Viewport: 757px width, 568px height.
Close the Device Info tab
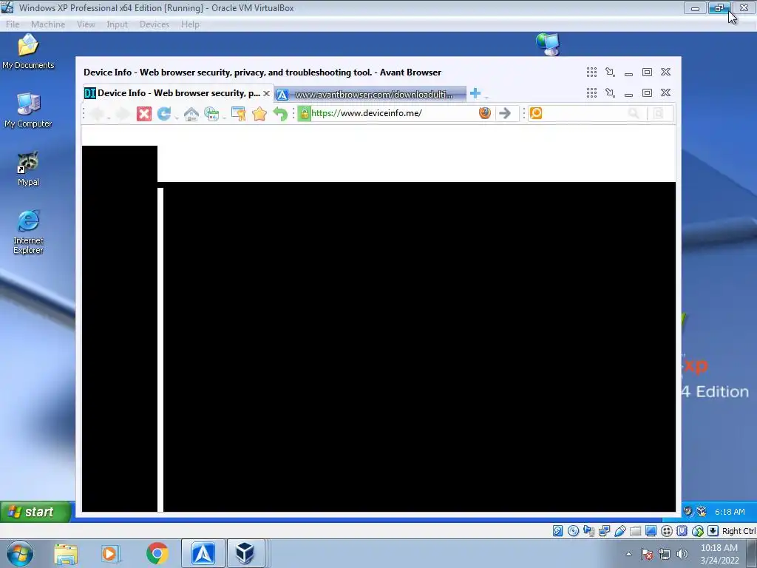point(266,93)
